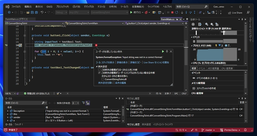Click the Undo arrow icon
This screenshot has height=136, width=257.
(x=42, y=12)
